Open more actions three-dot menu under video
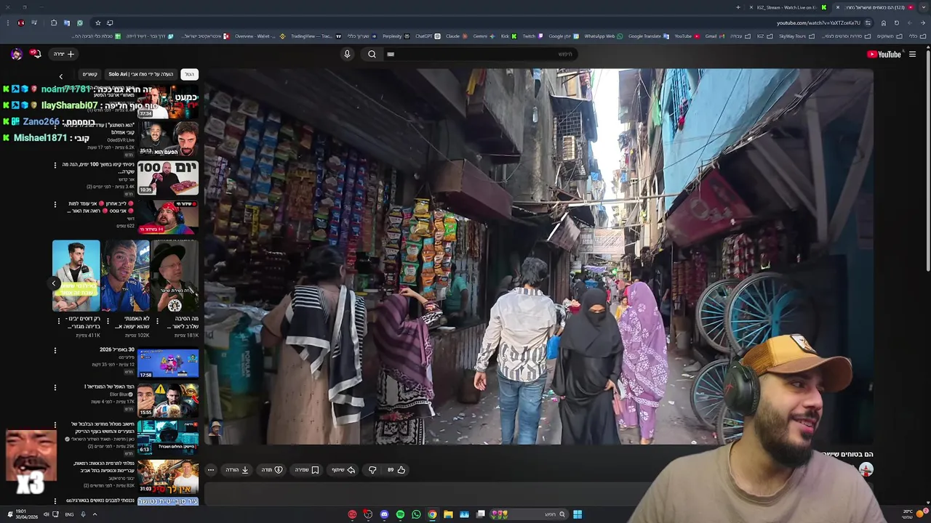 pos(211,470)
